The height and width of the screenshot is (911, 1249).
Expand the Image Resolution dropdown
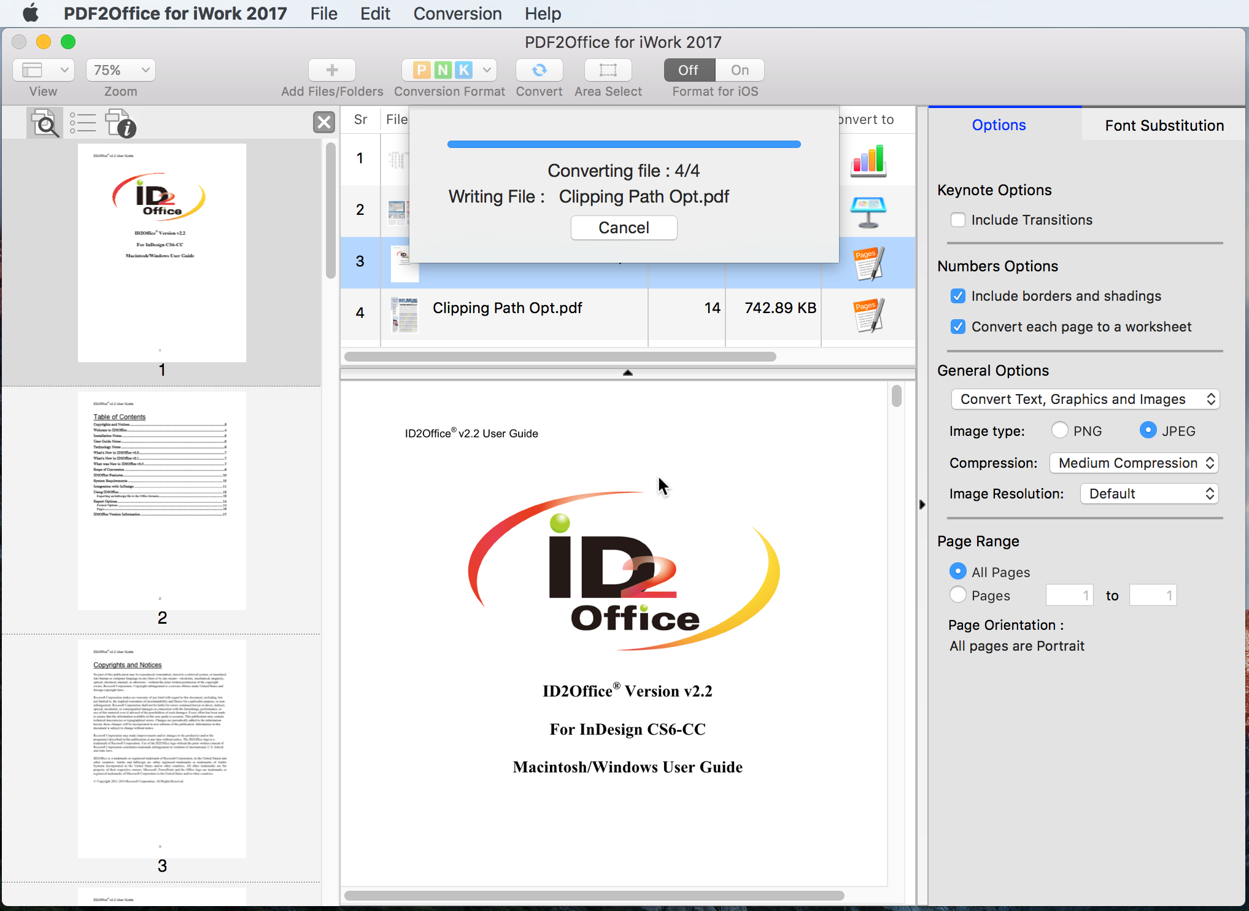pos(1148,494)
